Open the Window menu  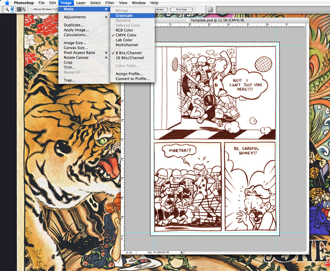click(x=139, y=3)
